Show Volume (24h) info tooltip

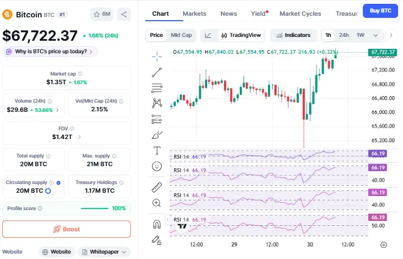click(x=50, y=101)
